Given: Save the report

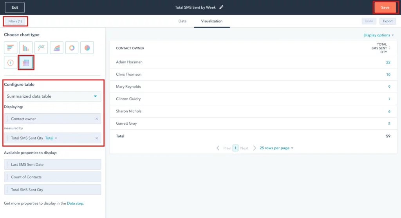Looking at the screenshot, I should coord(385,7).
